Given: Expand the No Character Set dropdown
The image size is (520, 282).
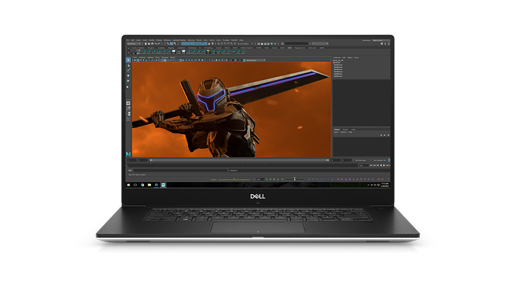Looking at the screenshot, I should coord(380,160).
